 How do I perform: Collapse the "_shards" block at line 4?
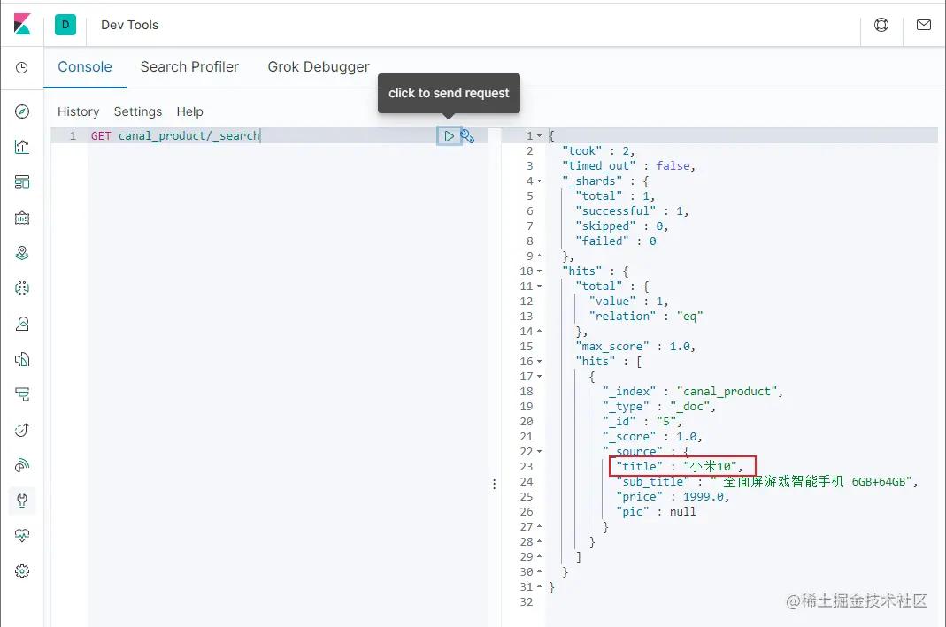click(x=540, y=181)
